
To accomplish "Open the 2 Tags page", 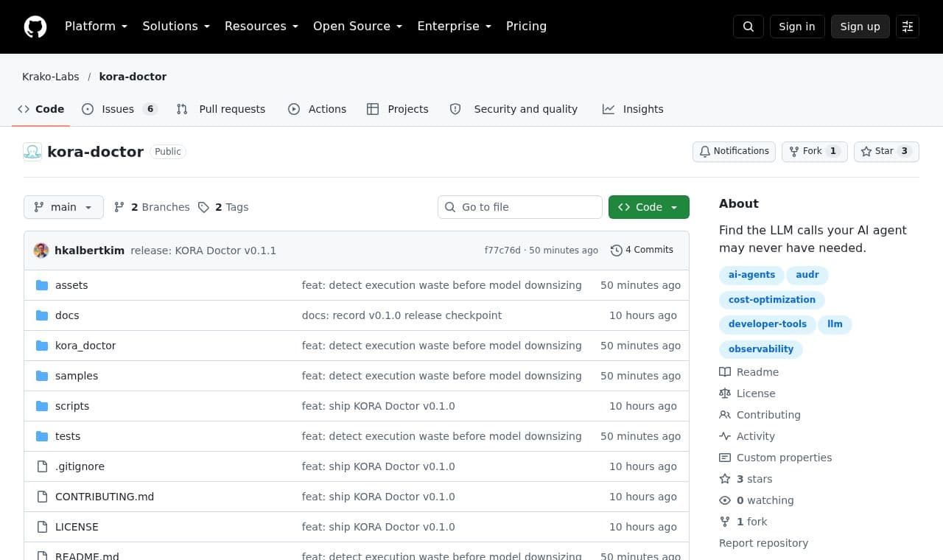I will click(x=223, y=207).
